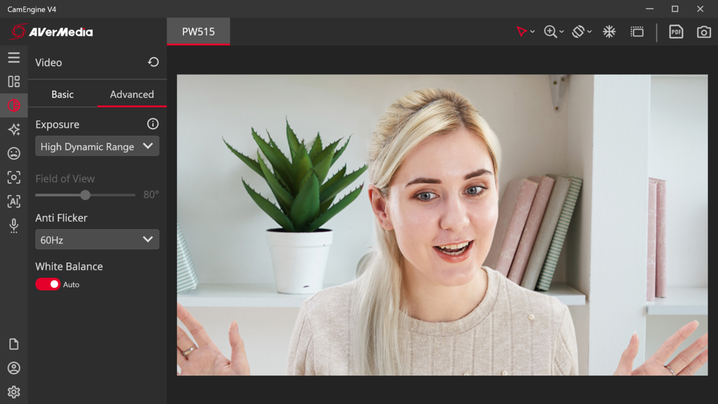Open the hamburger menu in sidebar
718x404 pixels.
(14, 57)
